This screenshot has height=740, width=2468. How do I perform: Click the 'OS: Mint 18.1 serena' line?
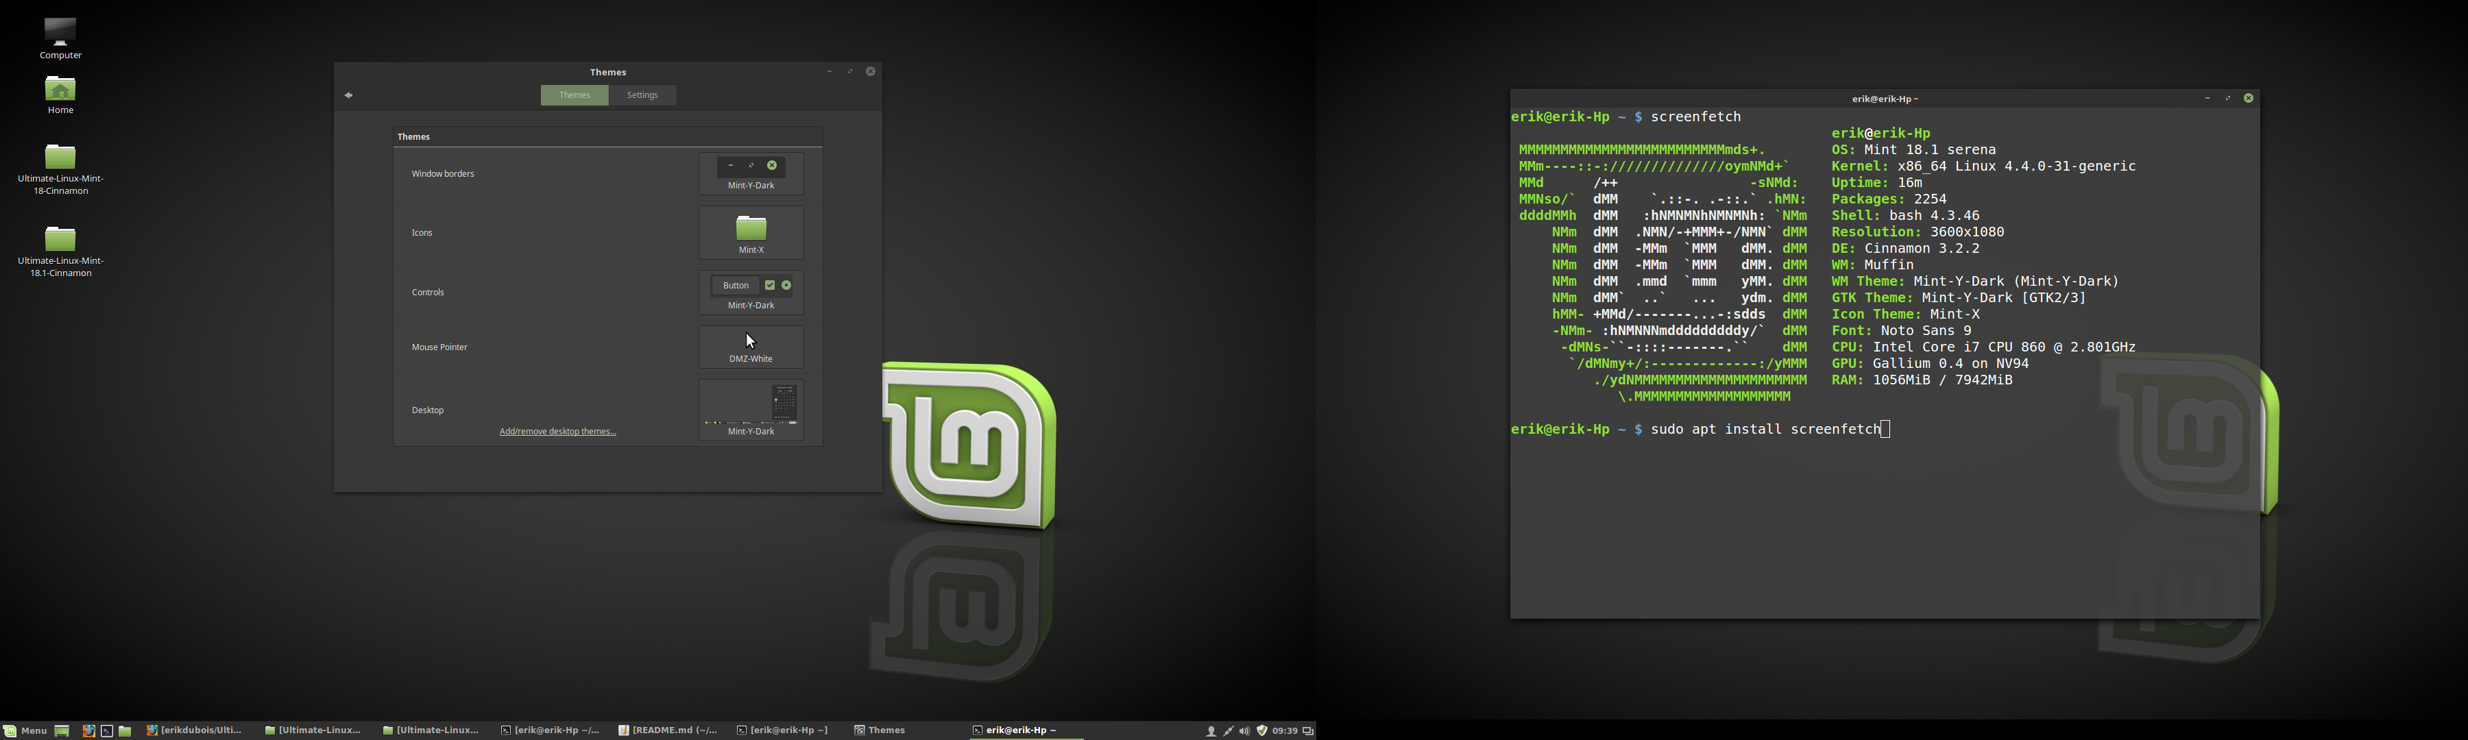pos(1913,150)
